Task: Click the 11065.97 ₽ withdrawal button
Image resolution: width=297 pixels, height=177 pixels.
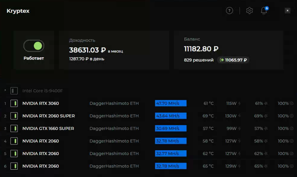Action: (233, 60)
